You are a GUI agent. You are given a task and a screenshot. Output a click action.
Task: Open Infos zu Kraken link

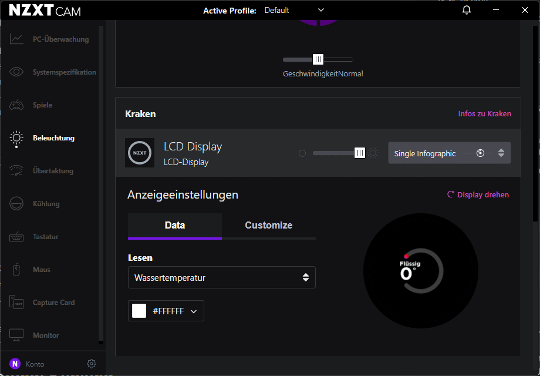484,114
